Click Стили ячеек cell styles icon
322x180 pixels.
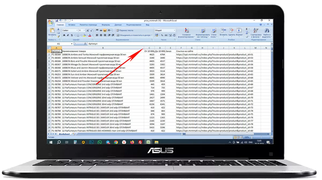click(214, 30)
